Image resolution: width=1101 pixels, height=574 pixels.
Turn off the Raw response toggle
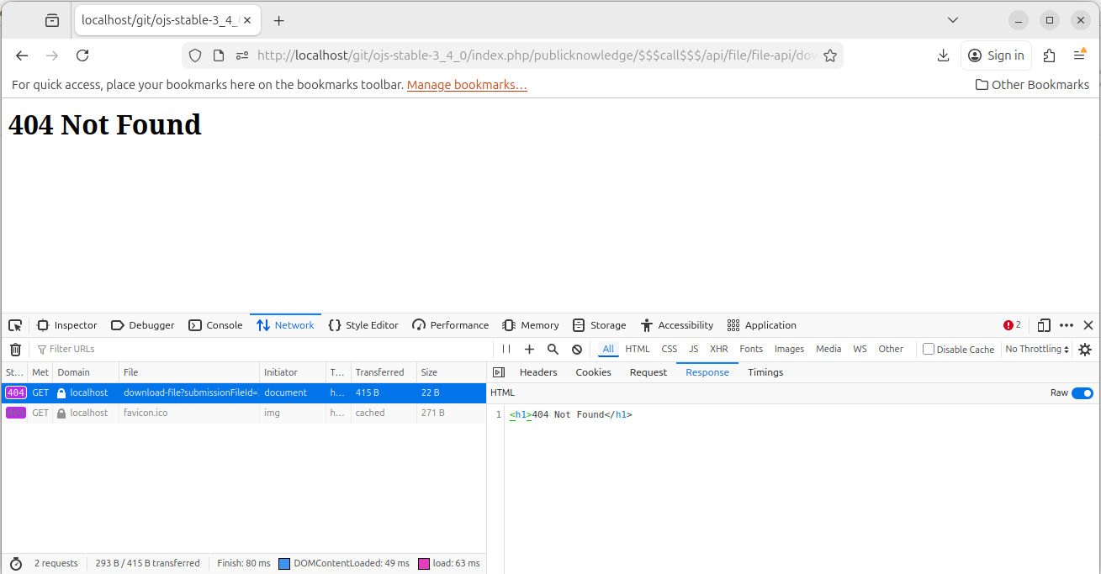coord(1082,392)
